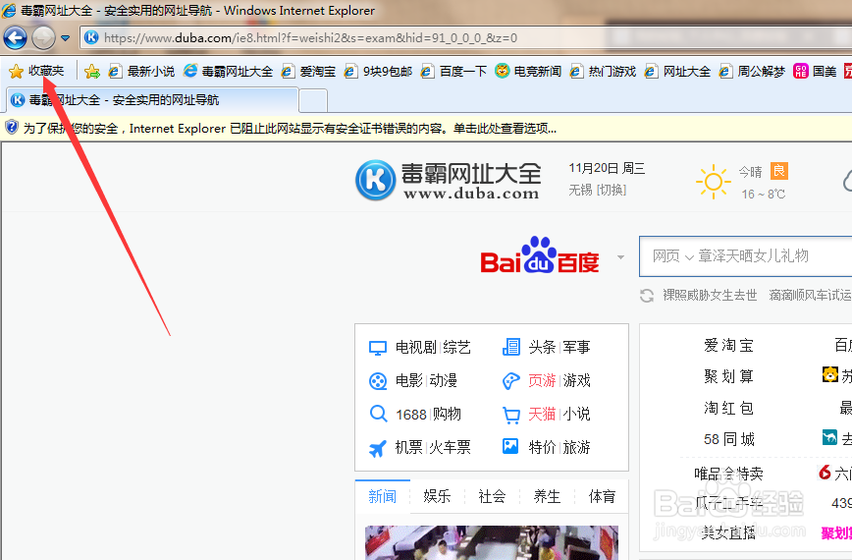Click the 毒霸网址大全 site logo
Screen dimensions: 852x560
click(x=449, y=180)
